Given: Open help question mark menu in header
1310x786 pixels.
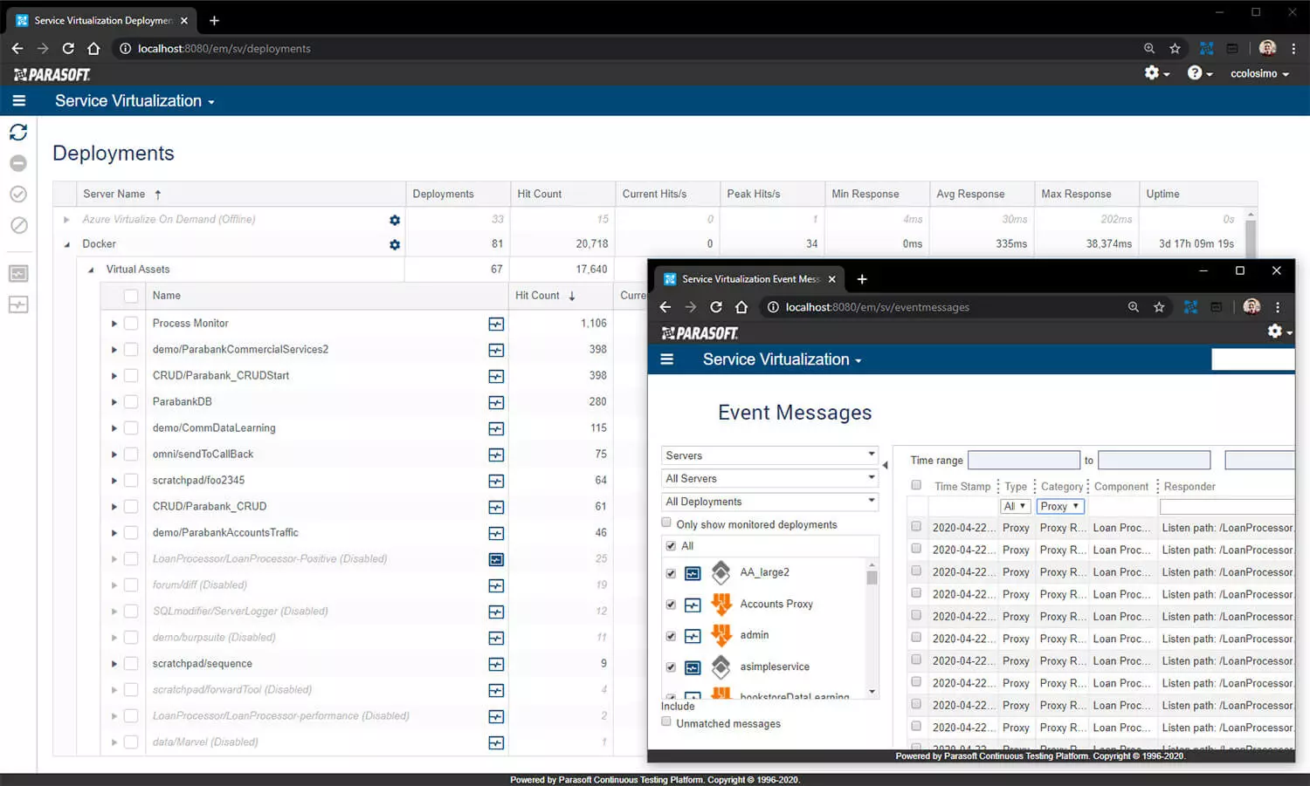Looking at the screenshot, I should (x=1200, y=73).
